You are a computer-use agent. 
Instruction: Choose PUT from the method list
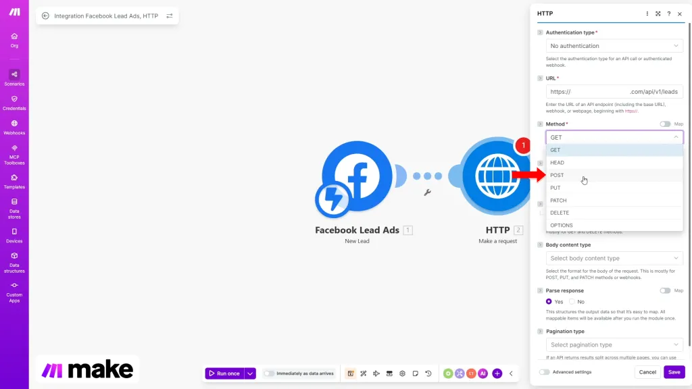614,188
